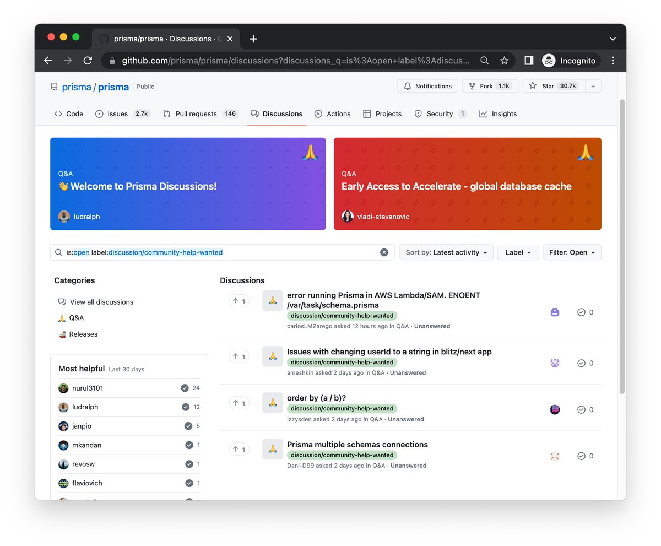This screenshot has height=546, width=661.
Task: Select the Q&A category in sidebar
Action: (x=71, y=318)
